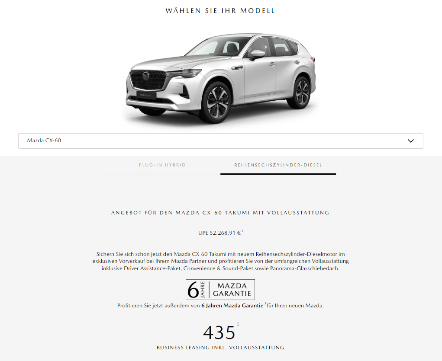Screen dimensions: 442x361
Task: Open footnote 1 beside the UPE price
Action: (x=242, y=231)
